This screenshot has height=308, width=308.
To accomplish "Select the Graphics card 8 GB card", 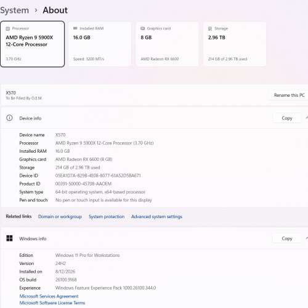I will [167, 44].
